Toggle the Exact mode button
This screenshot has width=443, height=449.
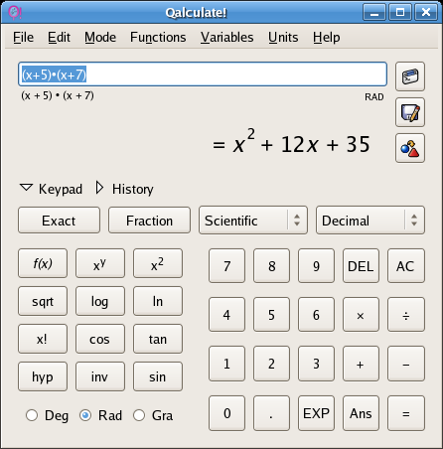(59, 221)
